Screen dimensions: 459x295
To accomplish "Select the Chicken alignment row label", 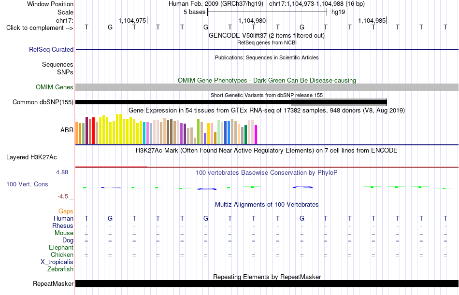I will pos(62,255).
